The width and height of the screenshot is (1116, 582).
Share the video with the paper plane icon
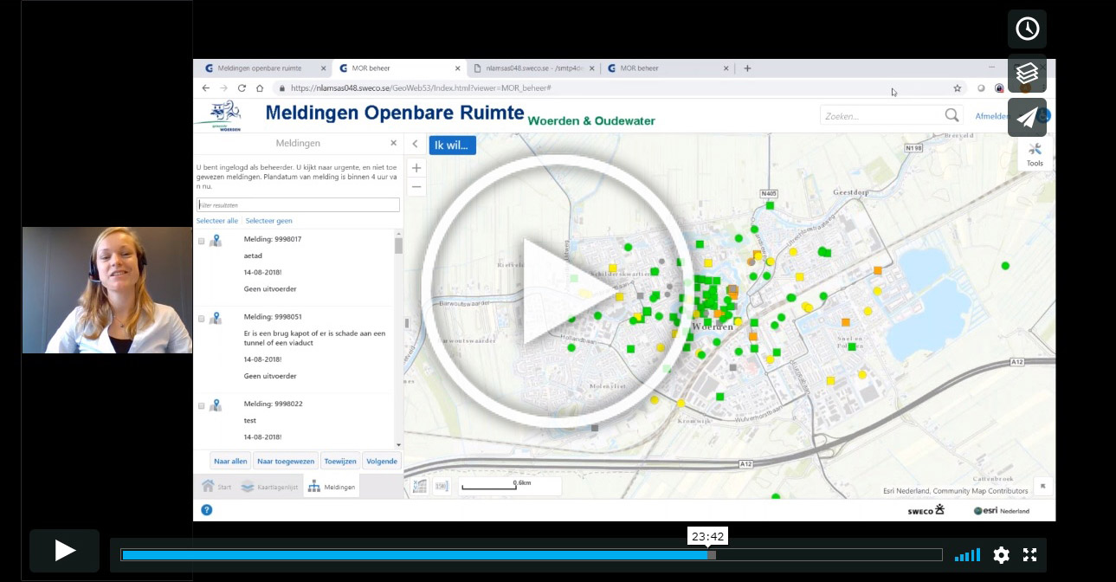coord(1027,118)
